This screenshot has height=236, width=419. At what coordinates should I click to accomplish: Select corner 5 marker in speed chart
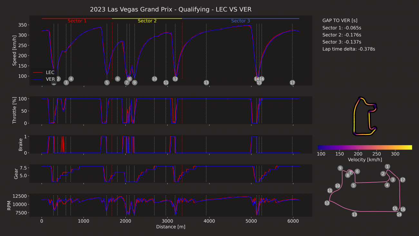pos(107,83)
